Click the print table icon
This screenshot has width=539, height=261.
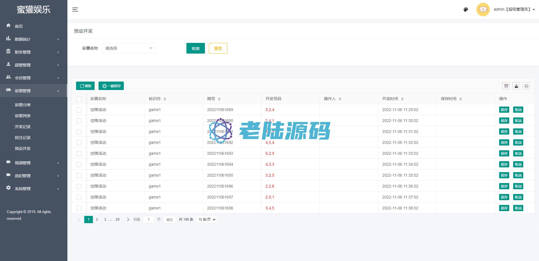point(526,86)
